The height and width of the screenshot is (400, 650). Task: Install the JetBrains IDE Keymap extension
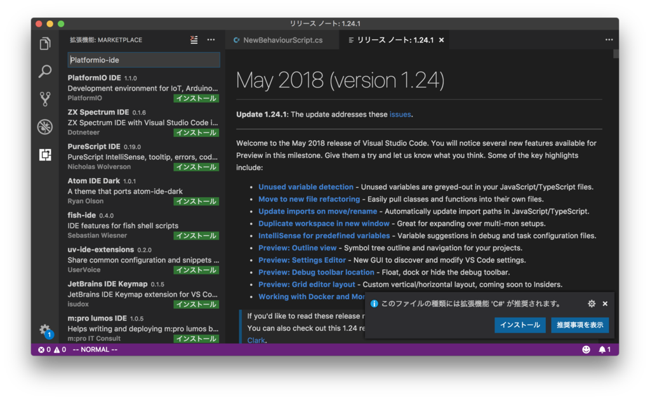tap(196, 304)
